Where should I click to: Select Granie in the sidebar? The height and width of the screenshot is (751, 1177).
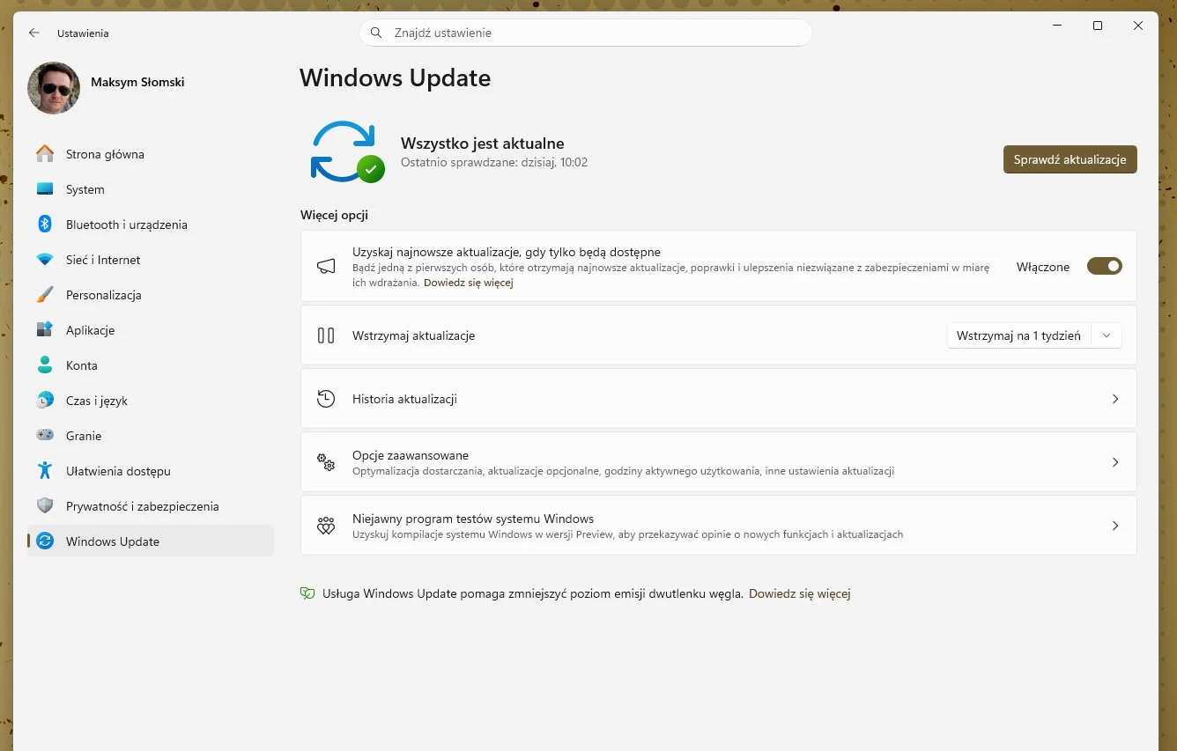click(x=151, y=436)
